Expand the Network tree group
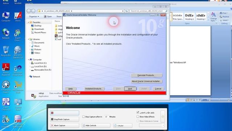The width and height of the screenshot is (232, 131). click(28, 77)
